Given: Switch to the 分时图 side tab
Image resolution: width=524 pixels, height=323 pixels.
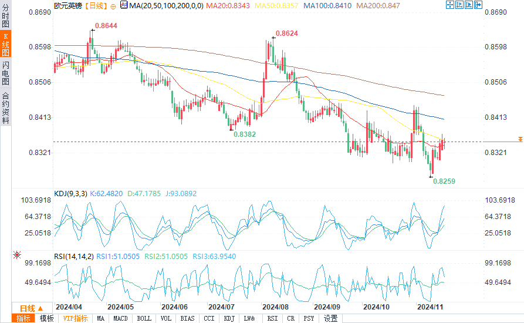Looking at the screenshot, I should pyautogui.click(x=5, y=16).
